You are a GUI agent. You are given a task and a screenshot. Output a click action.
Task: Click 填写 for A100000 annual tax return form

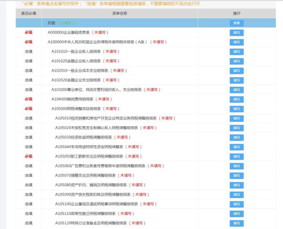tap(237, 42)
